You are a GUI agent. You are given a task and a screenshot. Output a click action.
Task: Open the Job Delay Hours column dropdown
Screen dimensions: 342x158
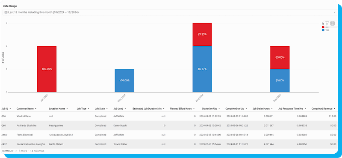[272, 109]
